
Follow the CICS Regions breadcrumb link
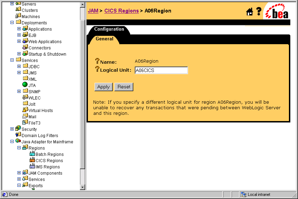[x=122, y=11]
